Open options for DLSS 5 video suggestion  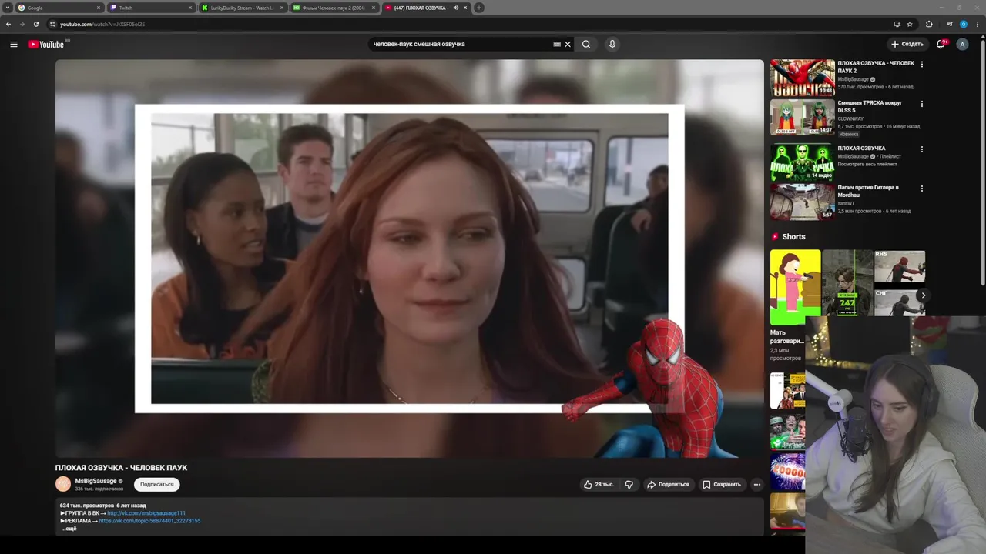tap(922, 103)
